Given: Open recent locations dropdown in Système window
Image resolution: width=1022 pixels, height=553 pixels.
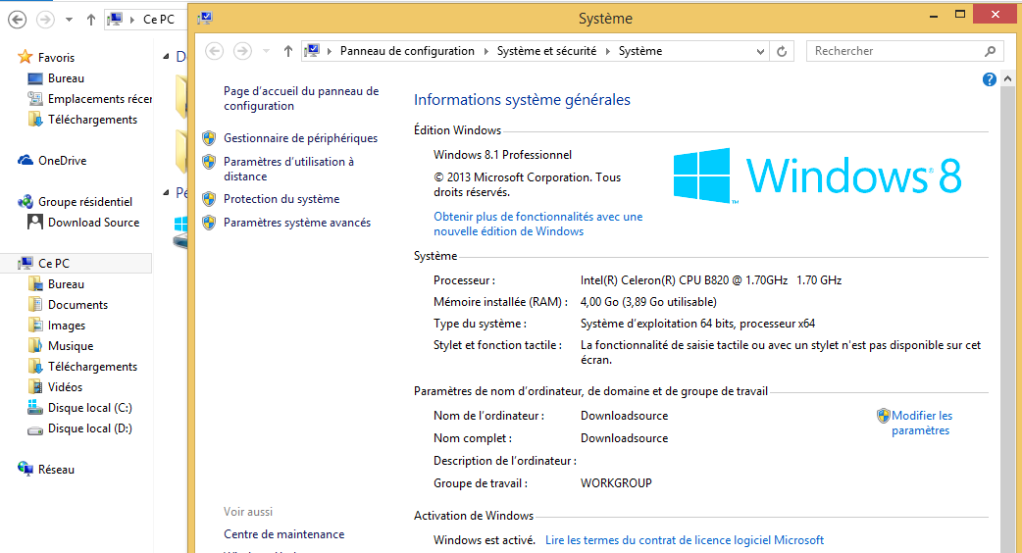Looking at the screenshot, I should pyautogui.click(x=266, y=51).
